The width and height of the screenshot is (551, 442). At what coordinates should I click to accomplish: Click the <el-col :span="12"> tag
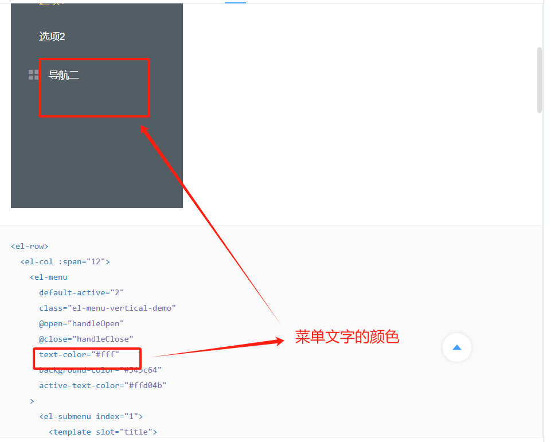pyautogui.click(x=65, y=261)
